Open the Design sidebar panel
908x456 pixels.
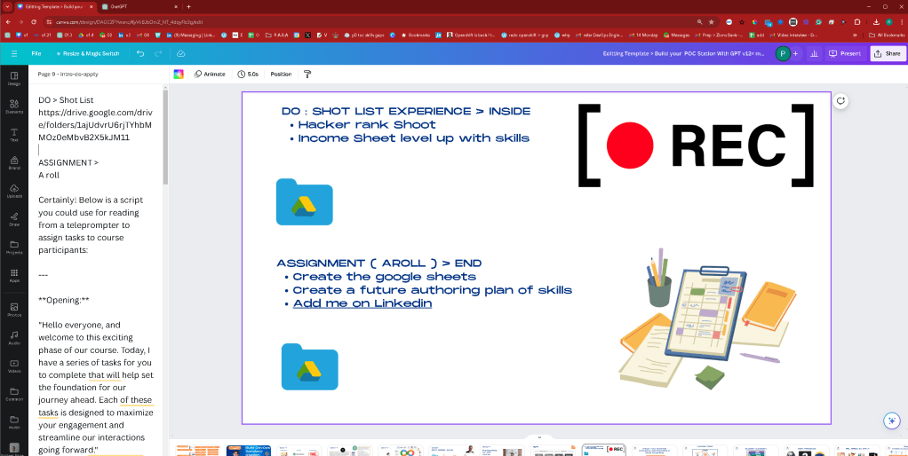[14, 79]
